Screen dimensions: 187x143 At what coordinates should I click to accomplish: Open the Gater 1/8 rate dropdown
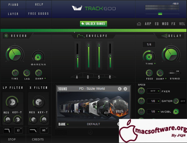tap(153, 101)
